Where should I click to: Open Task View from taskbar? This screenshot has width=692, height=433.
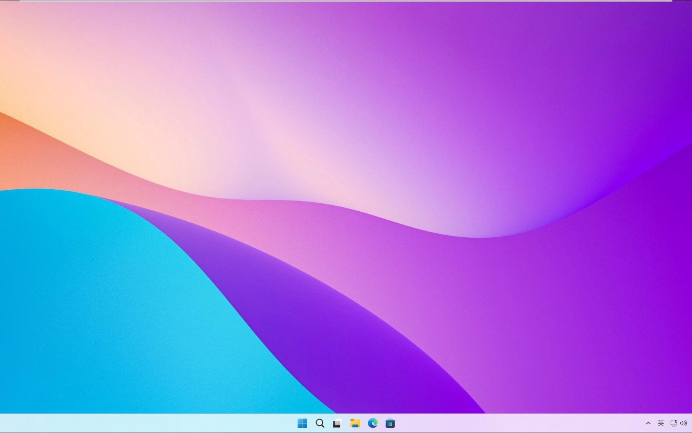click(x=337, y=423)
